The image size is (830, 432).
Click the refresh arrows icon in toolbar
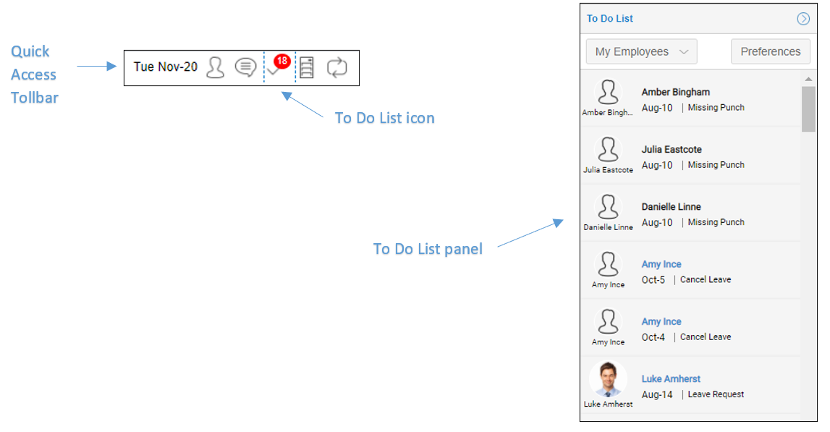coord(336,67)
